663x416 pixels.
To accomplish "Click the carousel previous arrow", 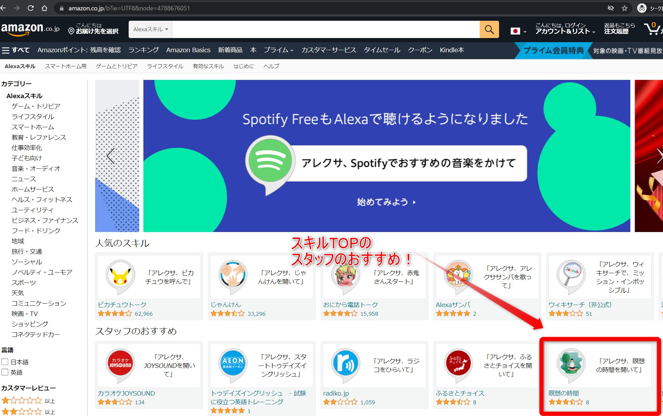I will (x=111, y=156).
